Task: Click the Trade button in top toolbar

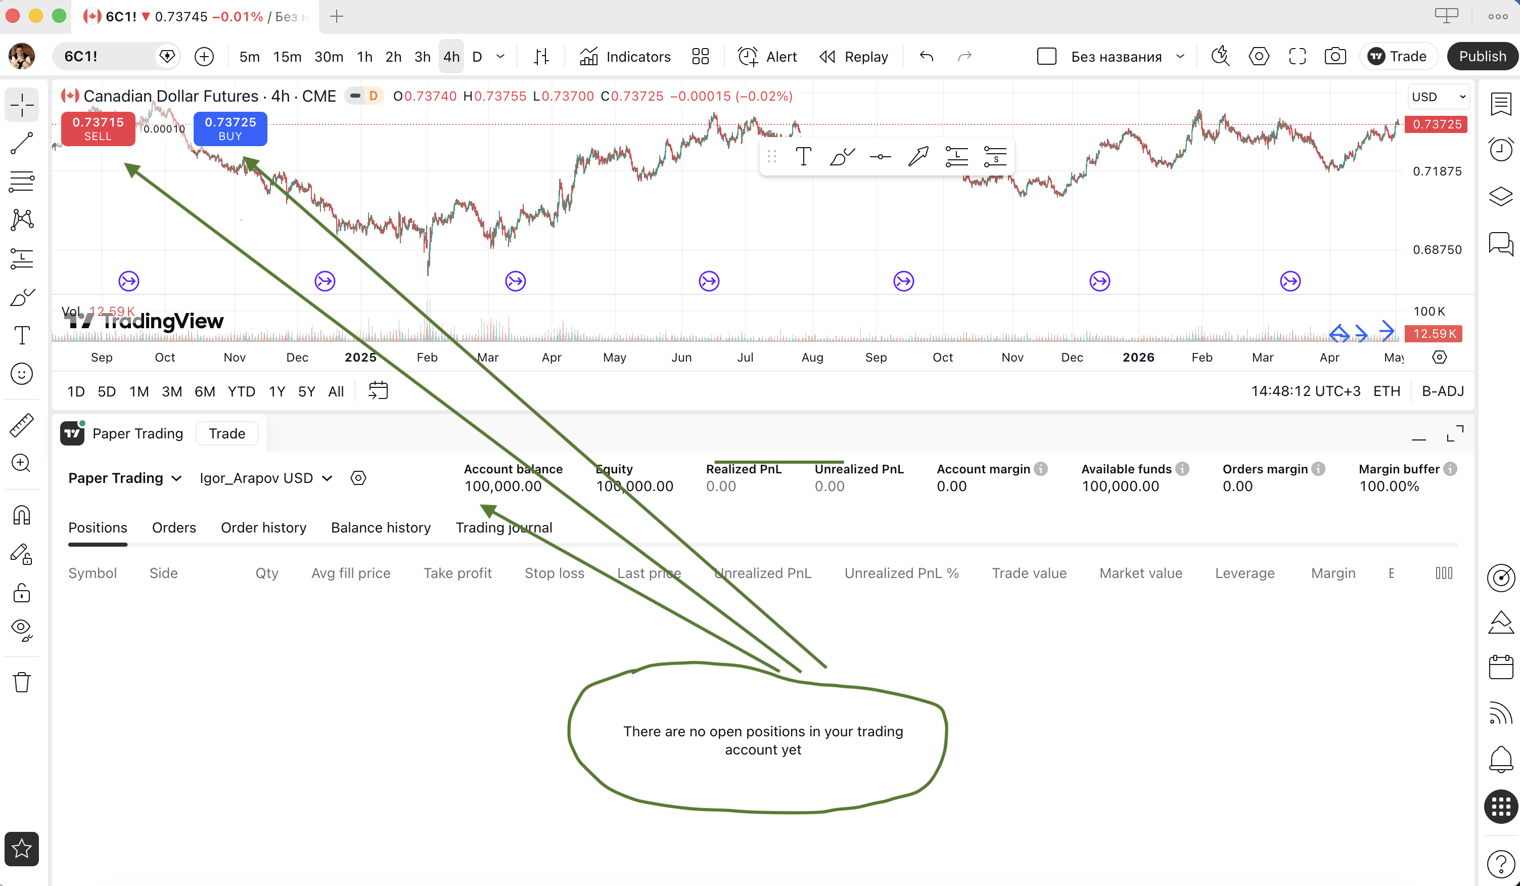Action: [1398, 56]
